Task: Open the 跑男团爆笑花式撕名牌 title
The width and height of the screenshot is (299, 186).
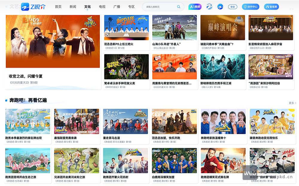Action: point(215,177)
